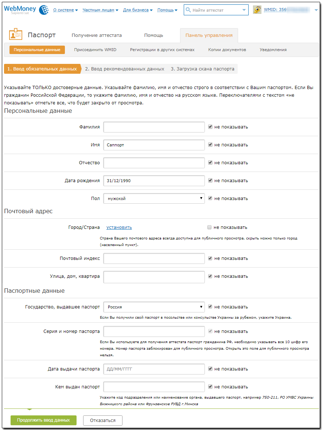Click the Паспорт ID card icon
This screenshot has width=323, height=430.
point(16,35)
